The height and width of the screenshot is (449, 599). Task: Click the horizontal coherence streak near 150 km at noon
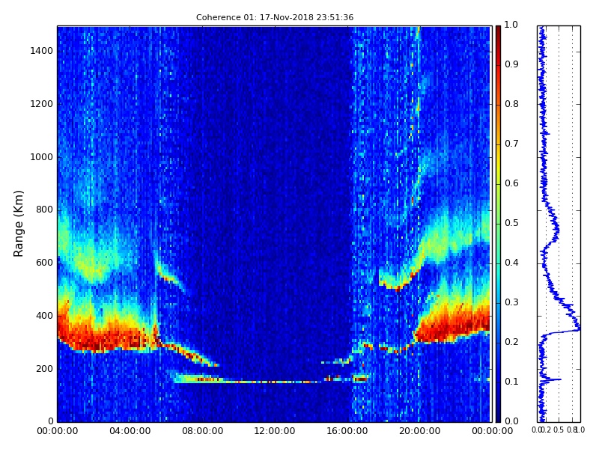(275, 382)
